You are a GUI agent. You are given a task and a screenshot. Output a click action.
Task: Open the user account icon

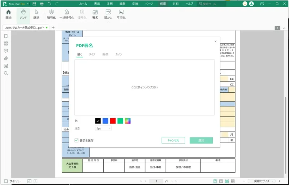[x=251, y=4]
